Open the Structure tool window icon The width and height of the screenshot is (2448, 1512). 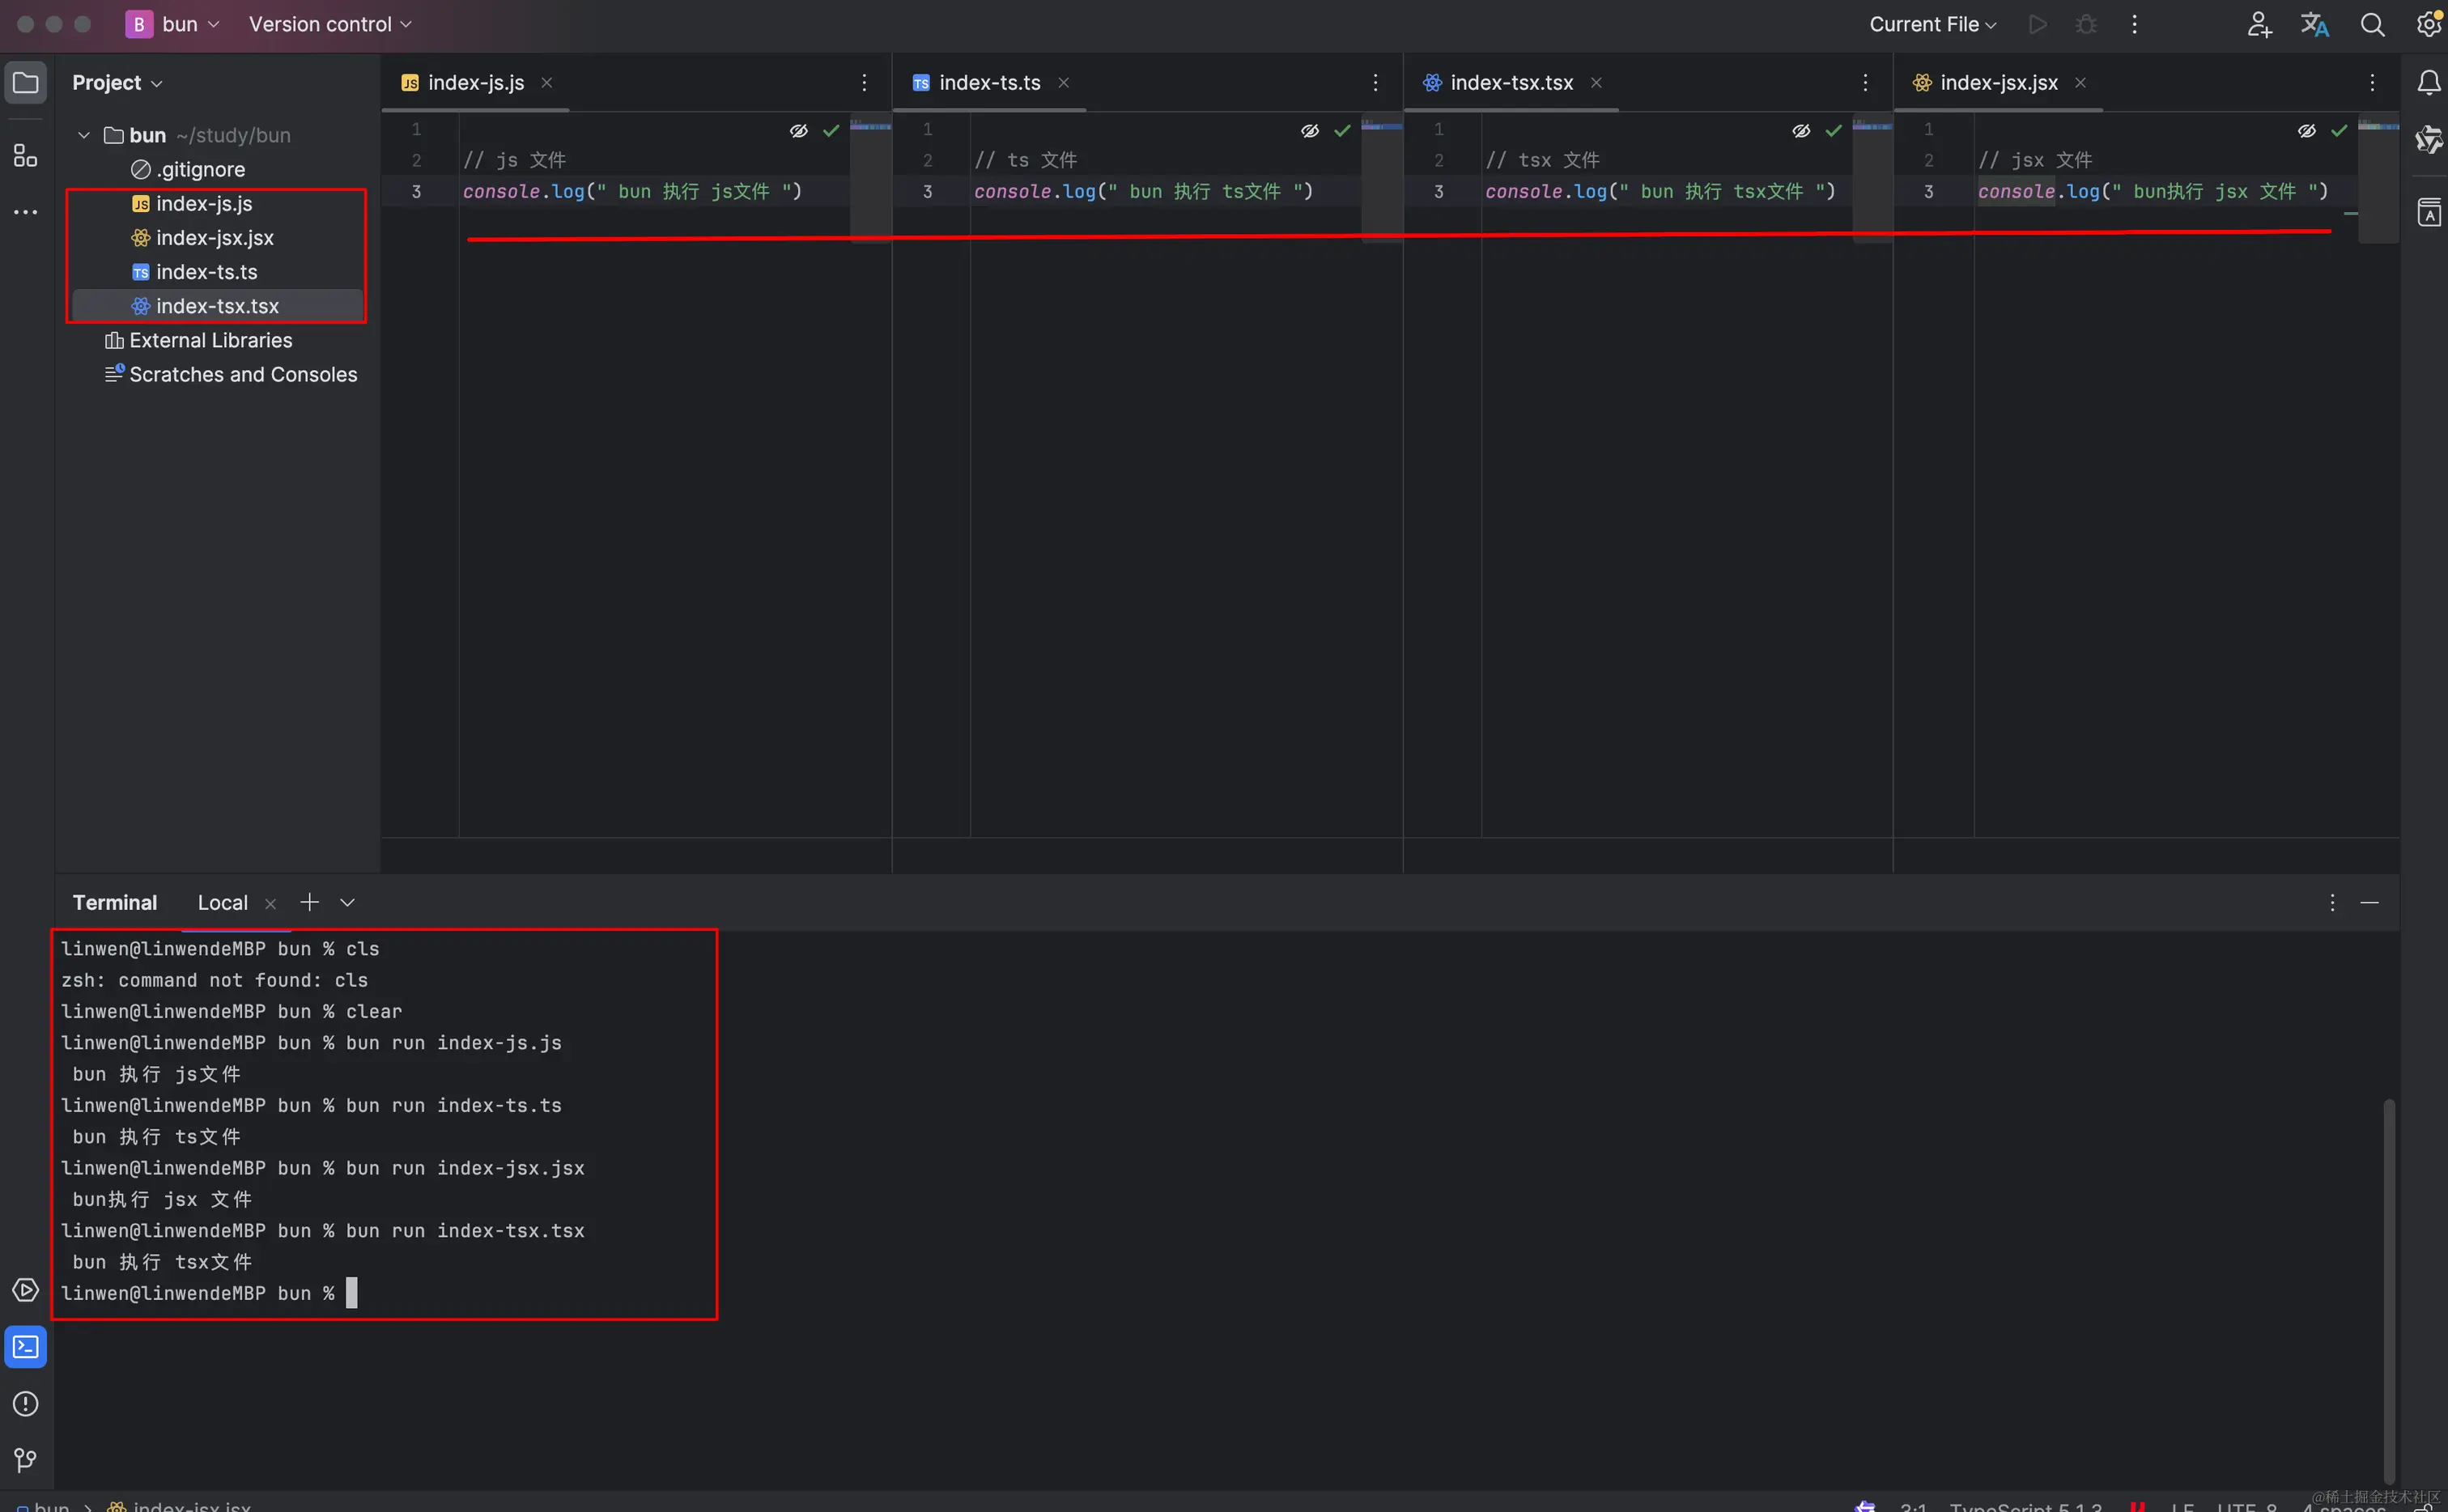tap(26, 155)
